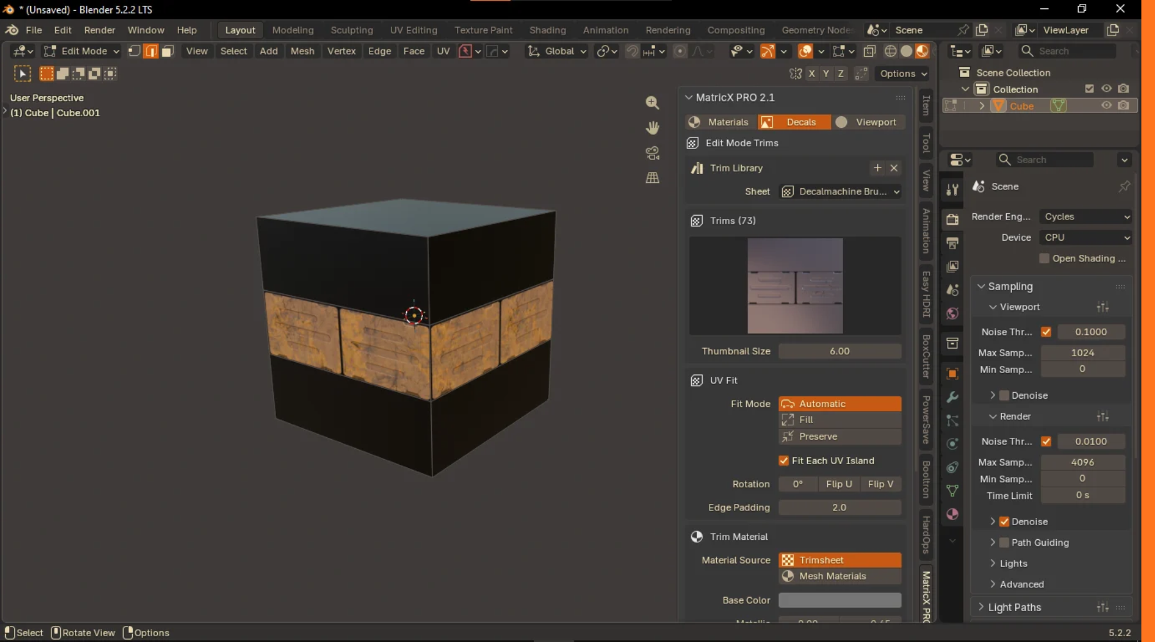Remove trim library with X icon
This screenshot has width=1155, height=642.
[894, 168]
